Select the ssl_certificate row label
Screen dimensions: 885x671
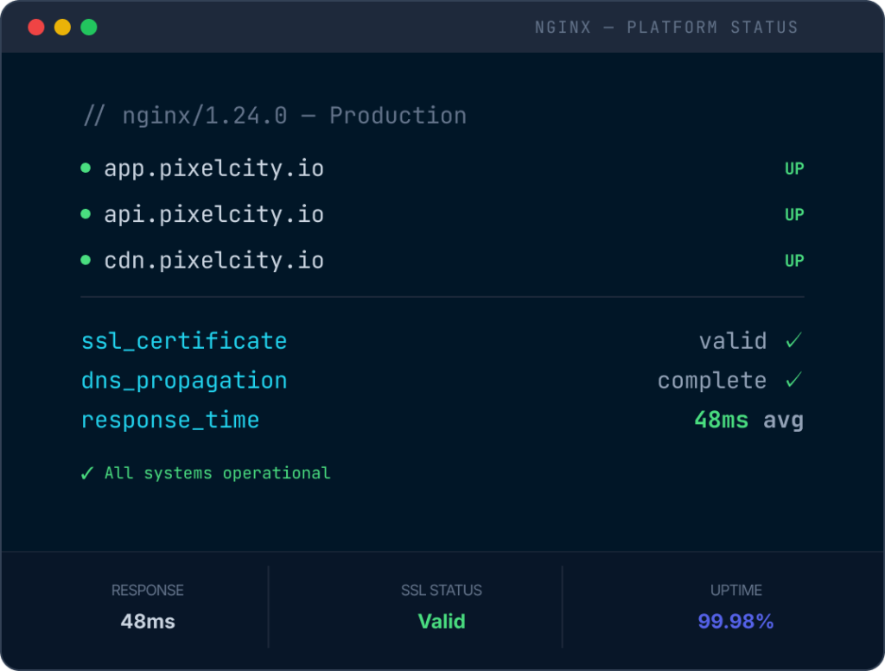(x=184, y=341)
